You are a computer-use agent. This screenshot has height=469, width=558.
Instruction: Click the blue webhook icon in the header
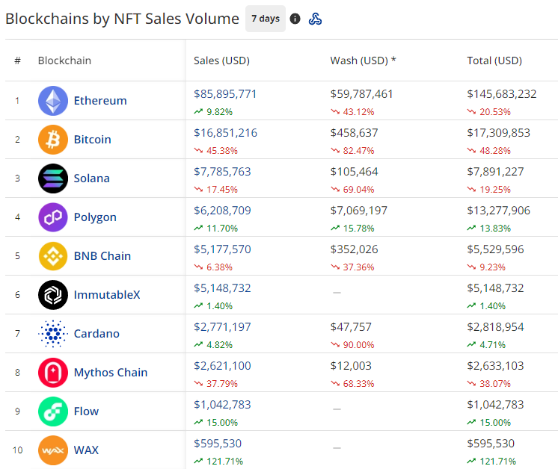pyautogui.click(x=315, y=19)
